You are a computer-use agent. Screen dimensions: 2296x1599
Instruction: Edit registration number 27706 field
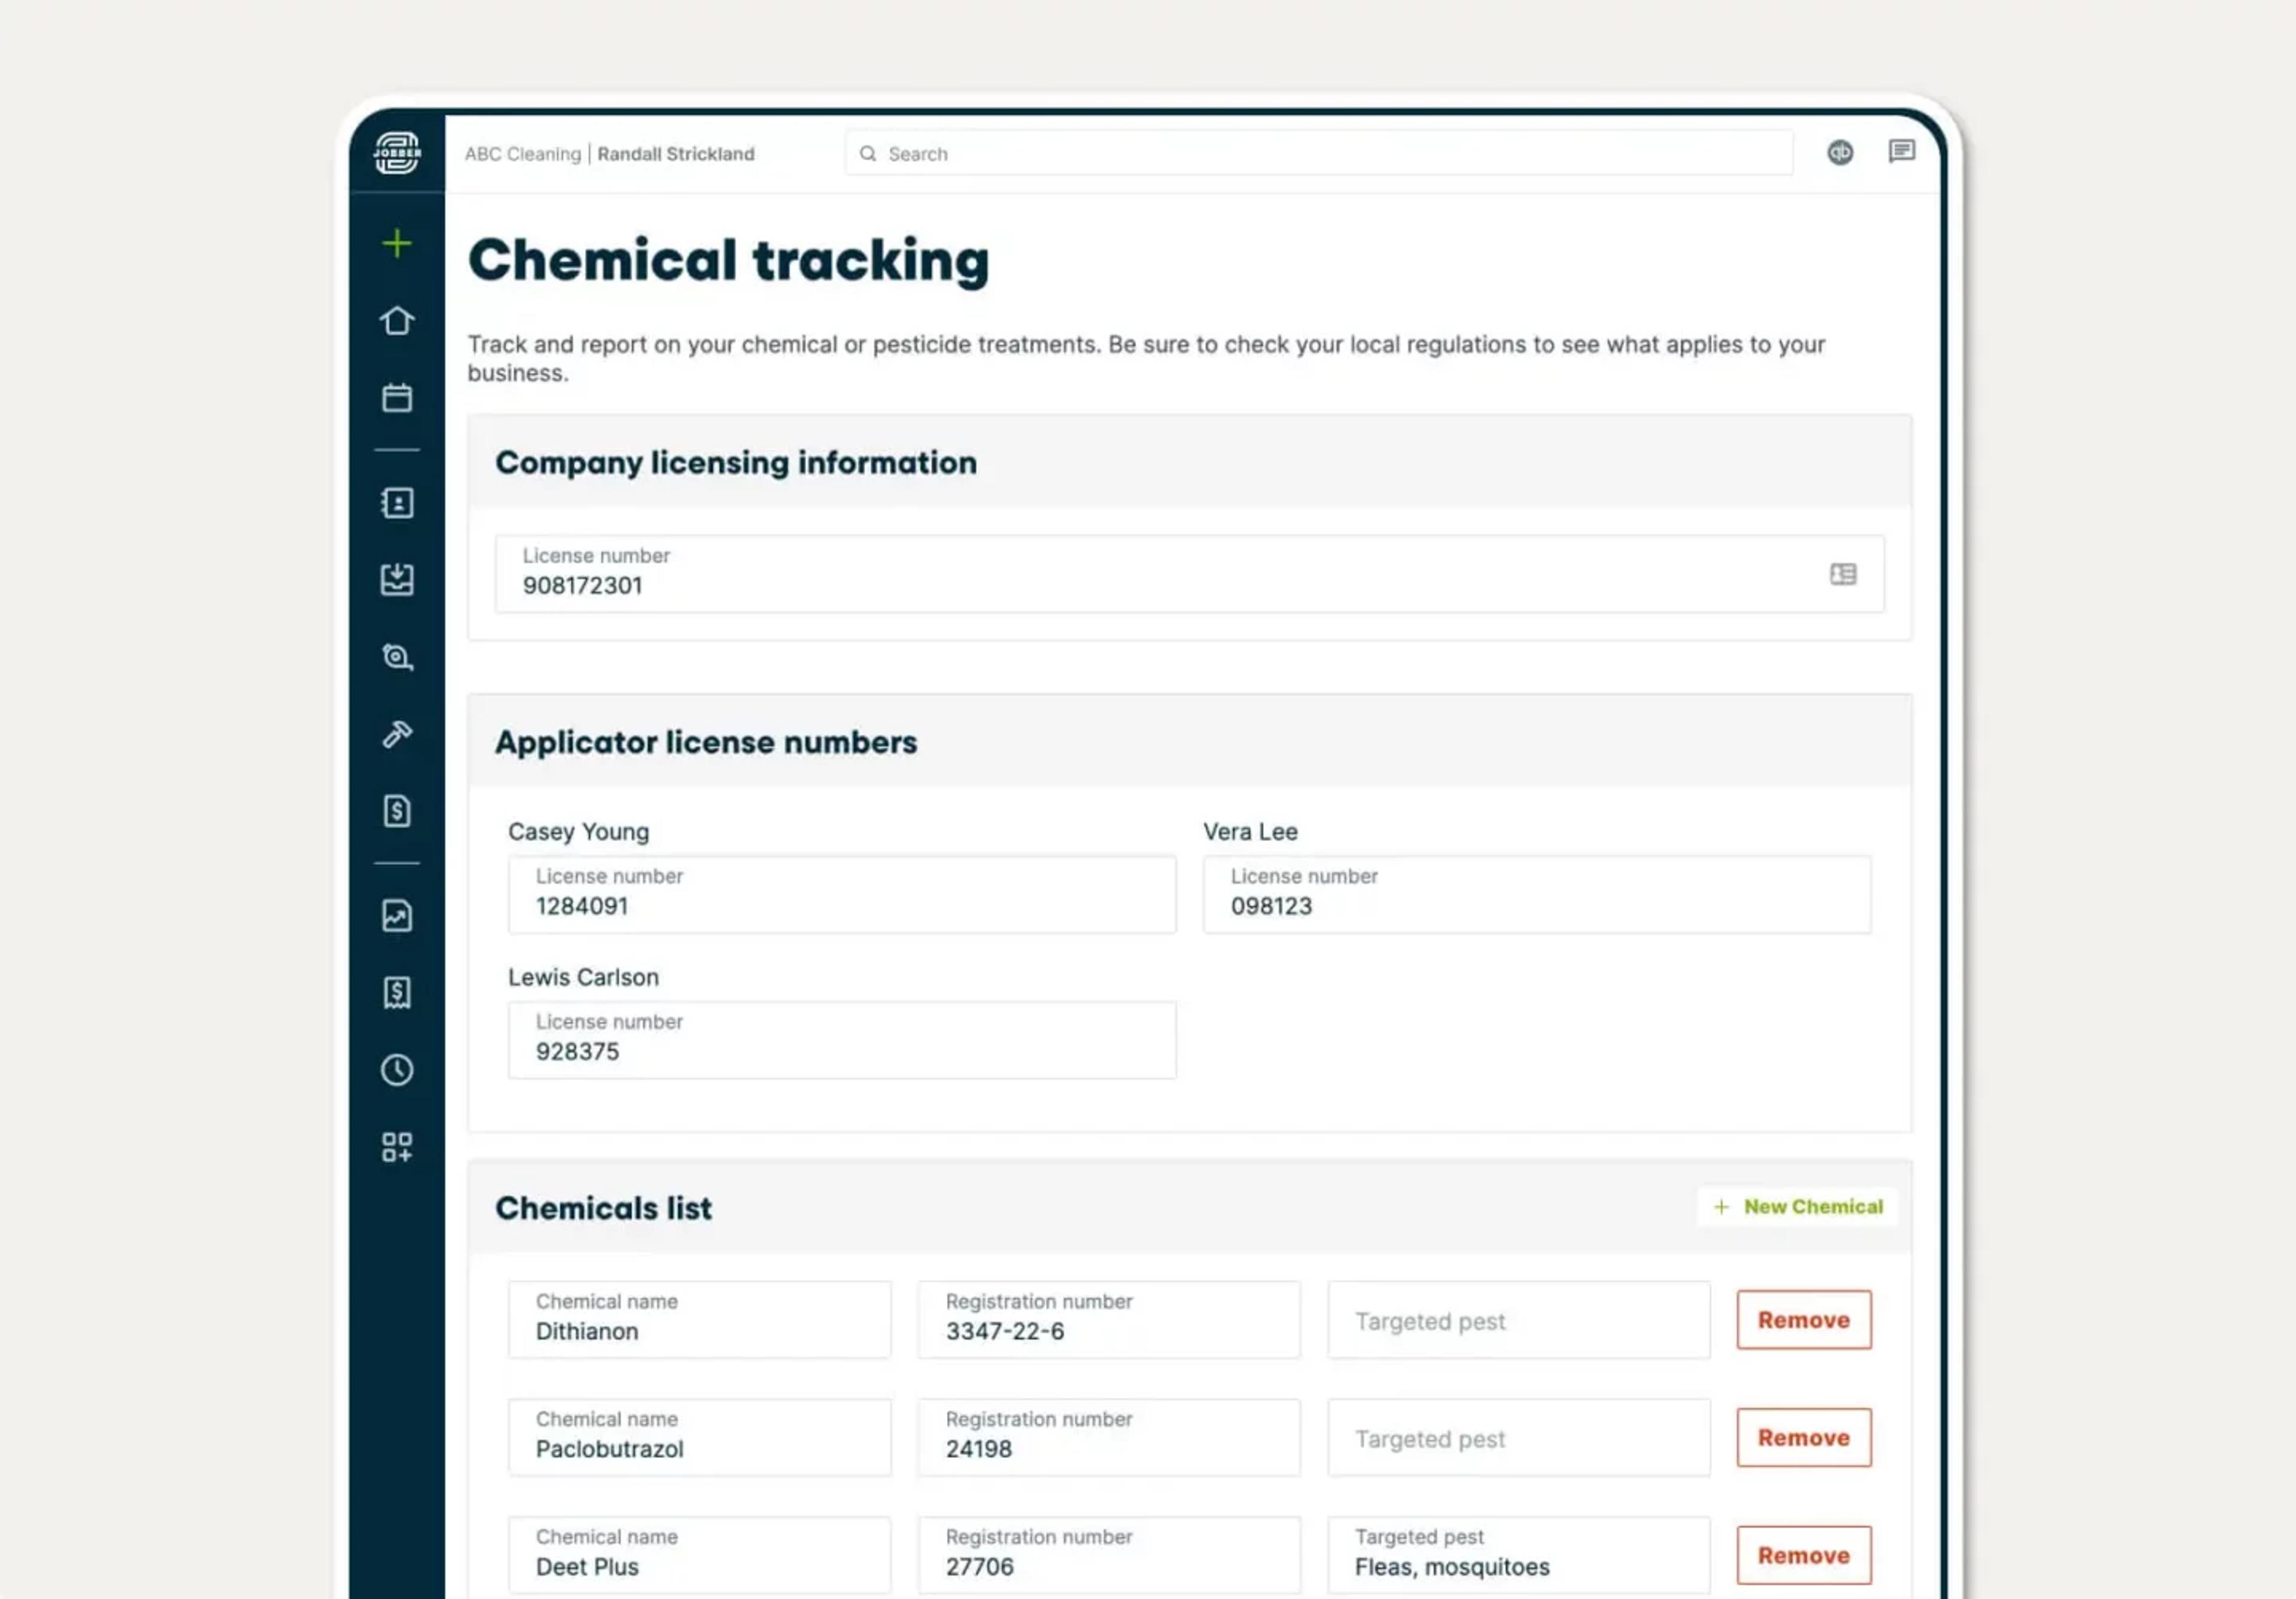(x=1109, y=1555)
